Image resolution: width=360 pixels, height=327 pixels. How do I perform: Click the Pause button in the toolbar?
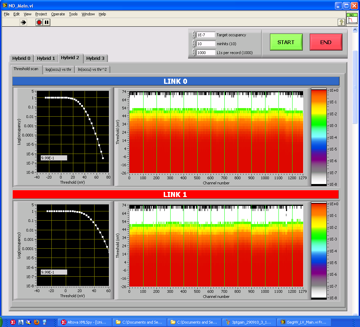tap(47, 22)
